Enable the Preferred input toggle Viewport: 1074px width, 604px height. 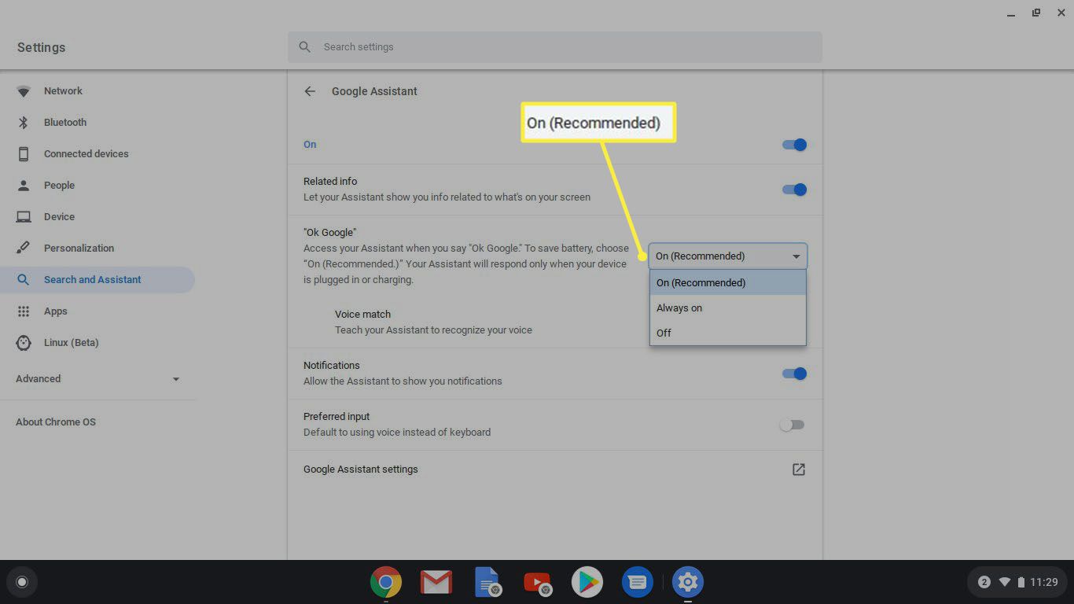[x=793, y=425]
